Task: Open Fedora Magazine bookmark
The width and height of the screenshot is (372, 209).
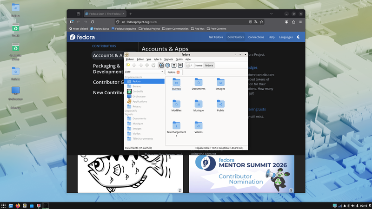Action: click(x=124, y=29)
